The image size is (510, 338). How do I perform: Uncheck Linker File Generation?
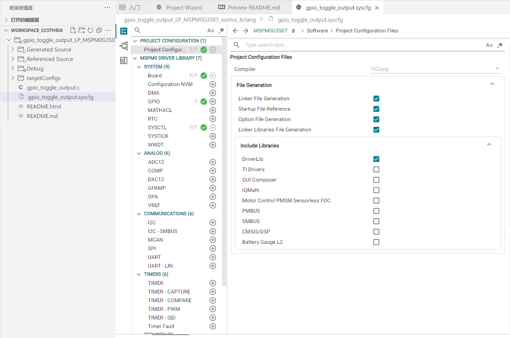tap(376, 99)
